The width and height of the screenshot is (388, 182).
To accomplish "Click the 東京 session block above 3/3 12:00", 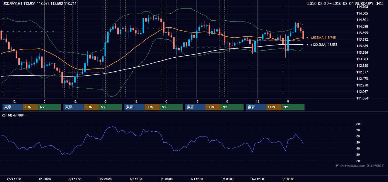I will 196,107.
